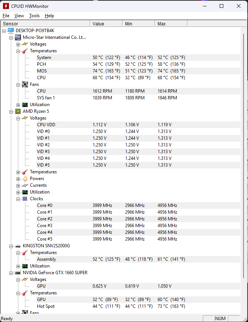
Task: Click the fan icon under Micro-Star motherboard
Action: 25,84
